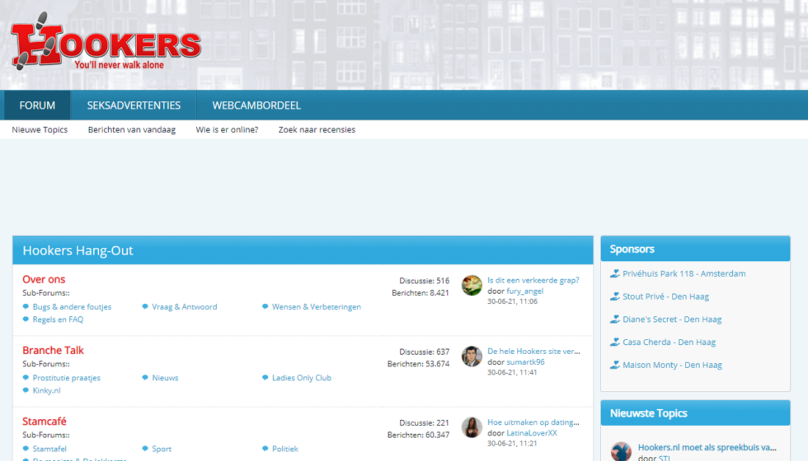
Task: Click the handshake icon beside Privéhuis Park 118
Action: 615,274
